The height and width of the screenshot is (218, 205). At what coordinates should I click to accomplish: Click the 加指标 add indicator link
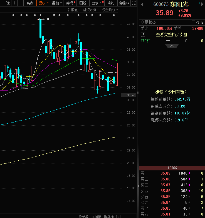pos(96,217)
